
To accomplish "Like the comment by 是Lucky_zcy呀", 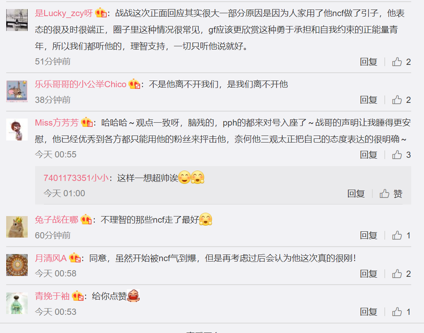I will pyautogui.click(x=401, y=62).
